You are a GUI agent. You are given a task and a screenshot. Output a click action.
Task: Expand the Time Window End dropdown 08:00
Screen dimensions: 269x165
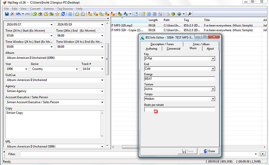(x=102, y=47)
